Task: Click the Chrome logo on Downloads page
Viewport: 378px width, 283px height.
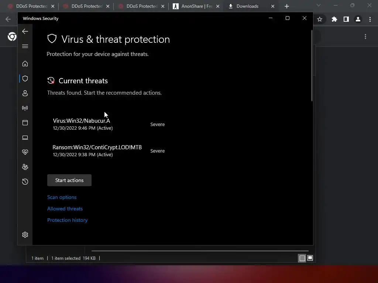Action: (12, 36)
